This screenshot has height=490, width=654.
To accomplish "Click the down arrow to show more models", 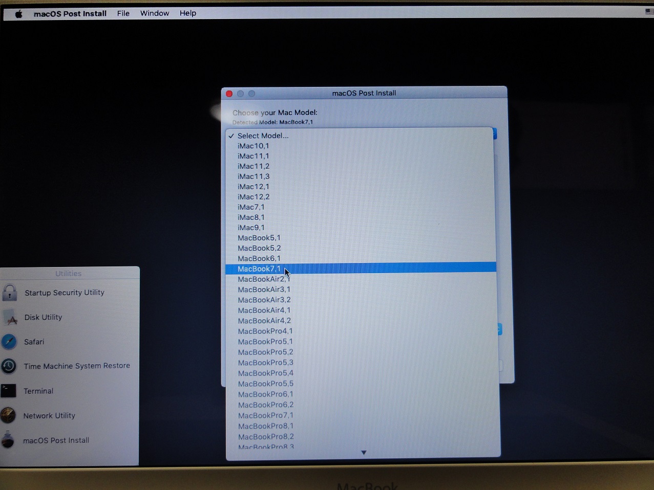I will 364,453.
